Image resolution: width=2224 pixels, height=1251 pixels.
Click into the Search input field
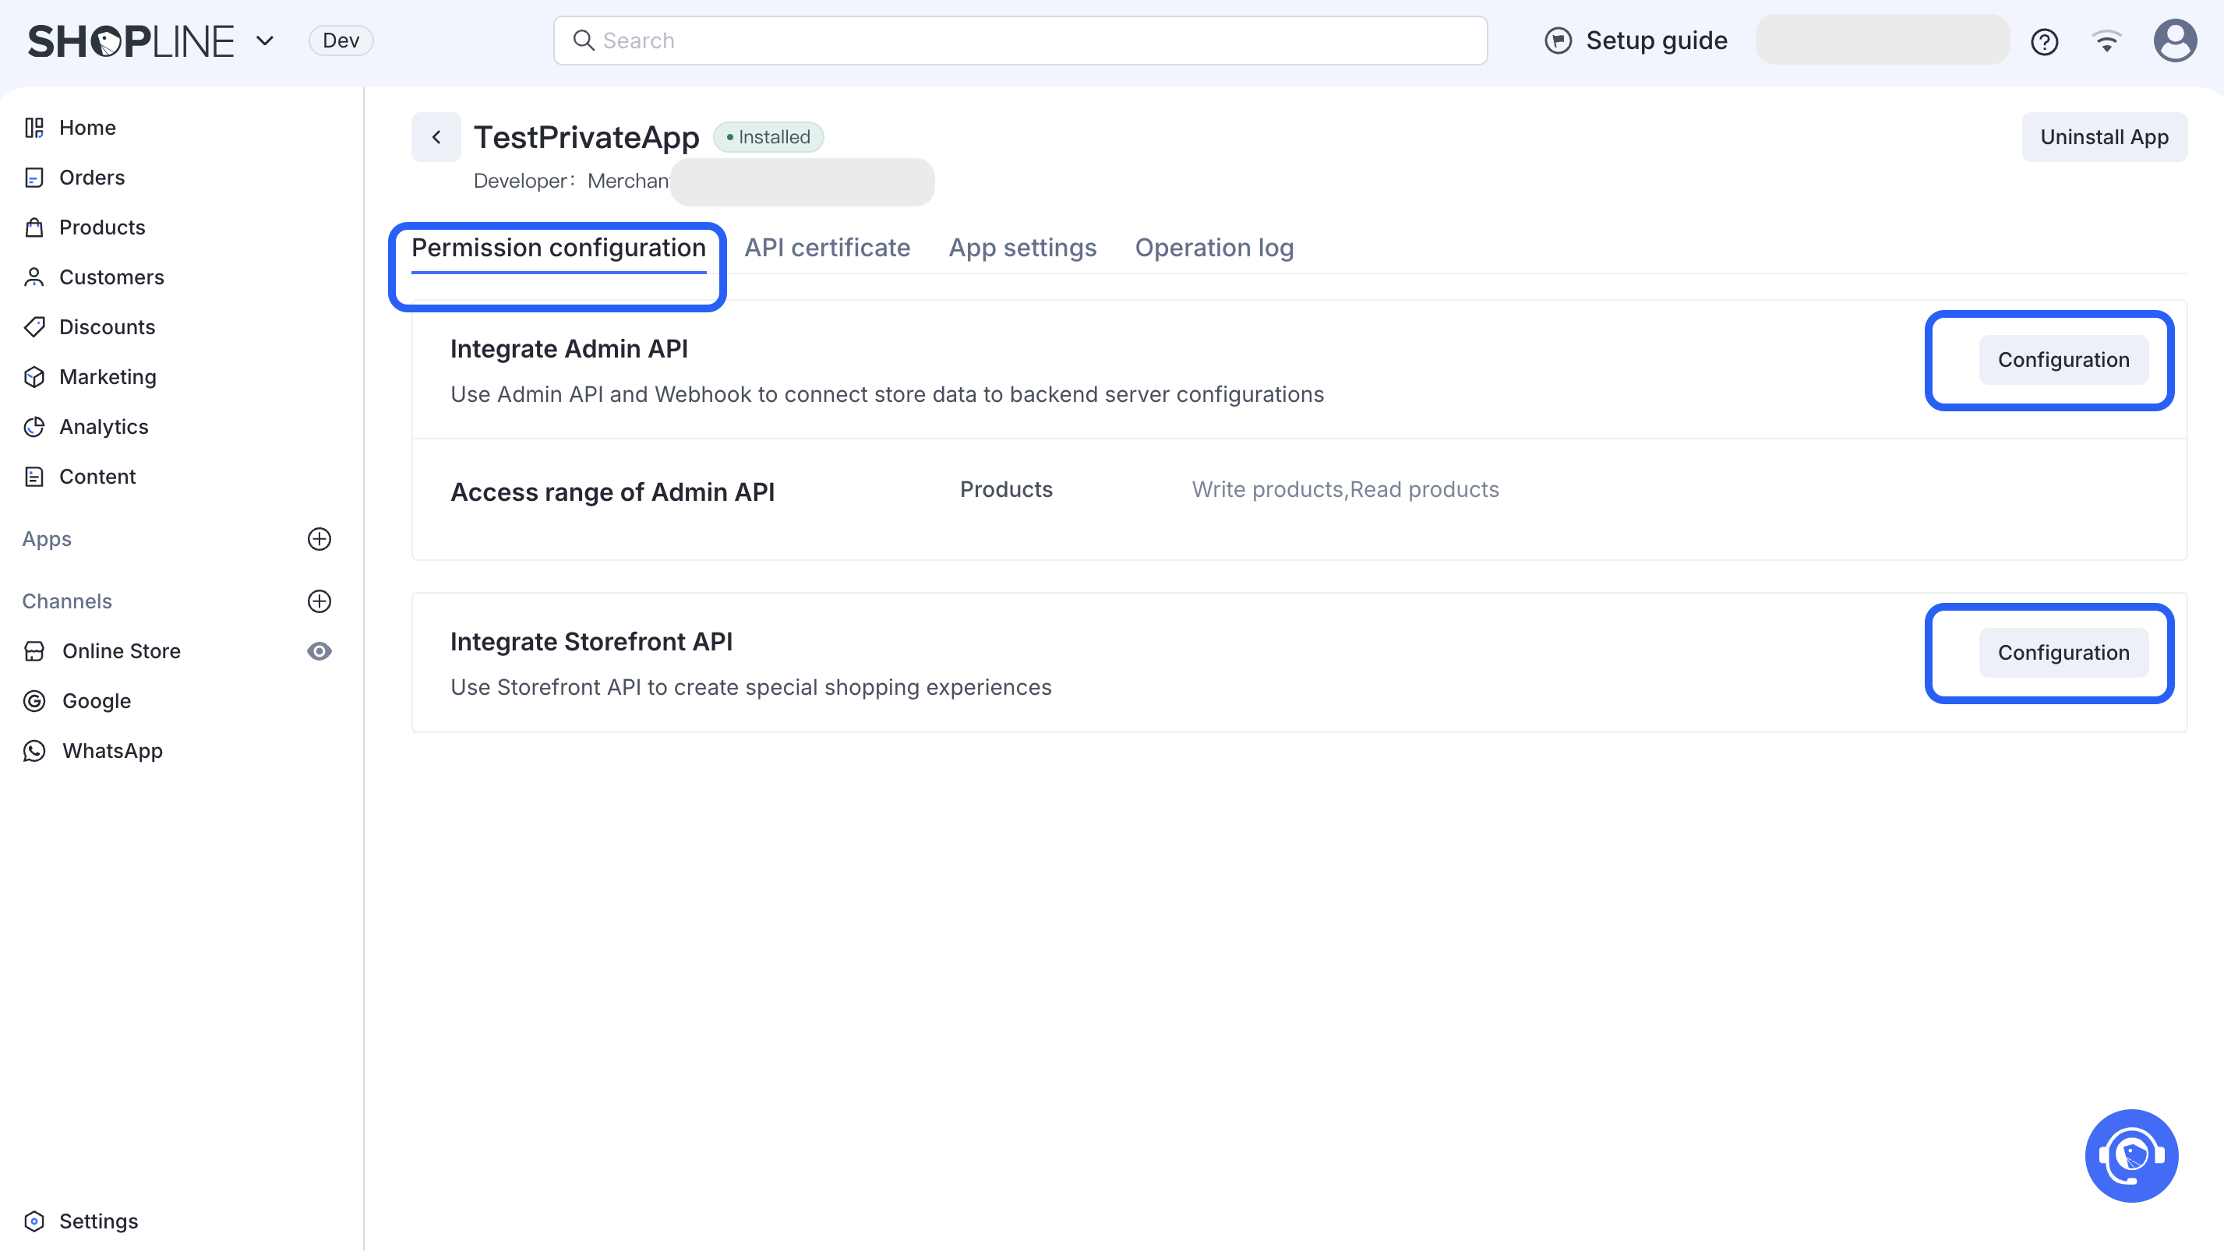[1018, 41]
